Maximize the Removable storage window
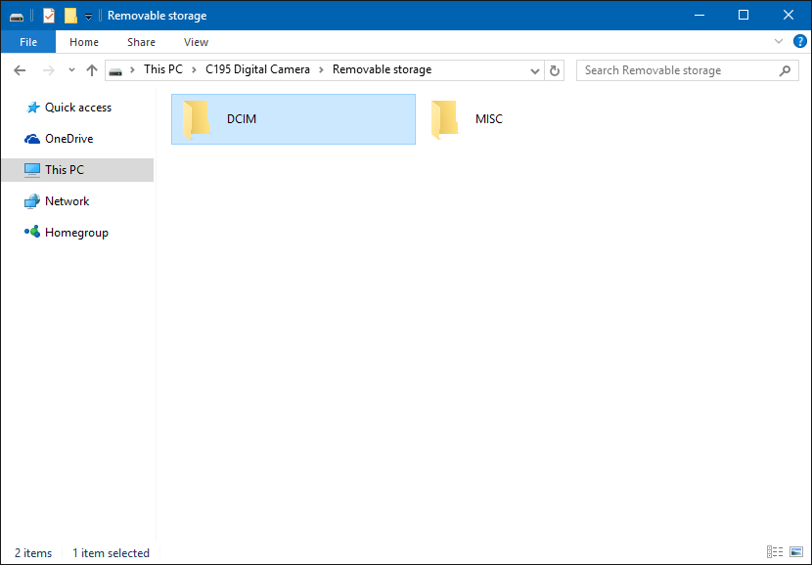812x565 pixels. coord(744,15)
